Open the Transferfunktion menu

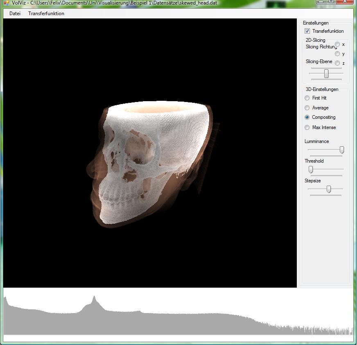click(x=46, y=14)
